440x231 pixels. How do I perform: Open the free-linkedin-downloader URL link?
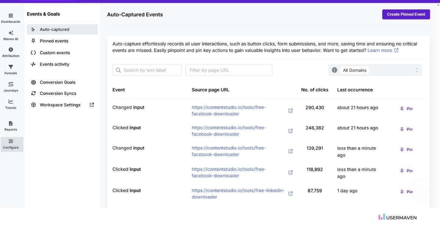pos(238,194)
